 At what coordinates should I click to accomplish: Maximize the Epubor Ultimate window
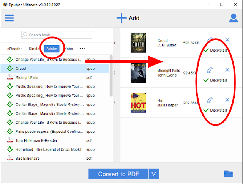(x=222, y=5)
